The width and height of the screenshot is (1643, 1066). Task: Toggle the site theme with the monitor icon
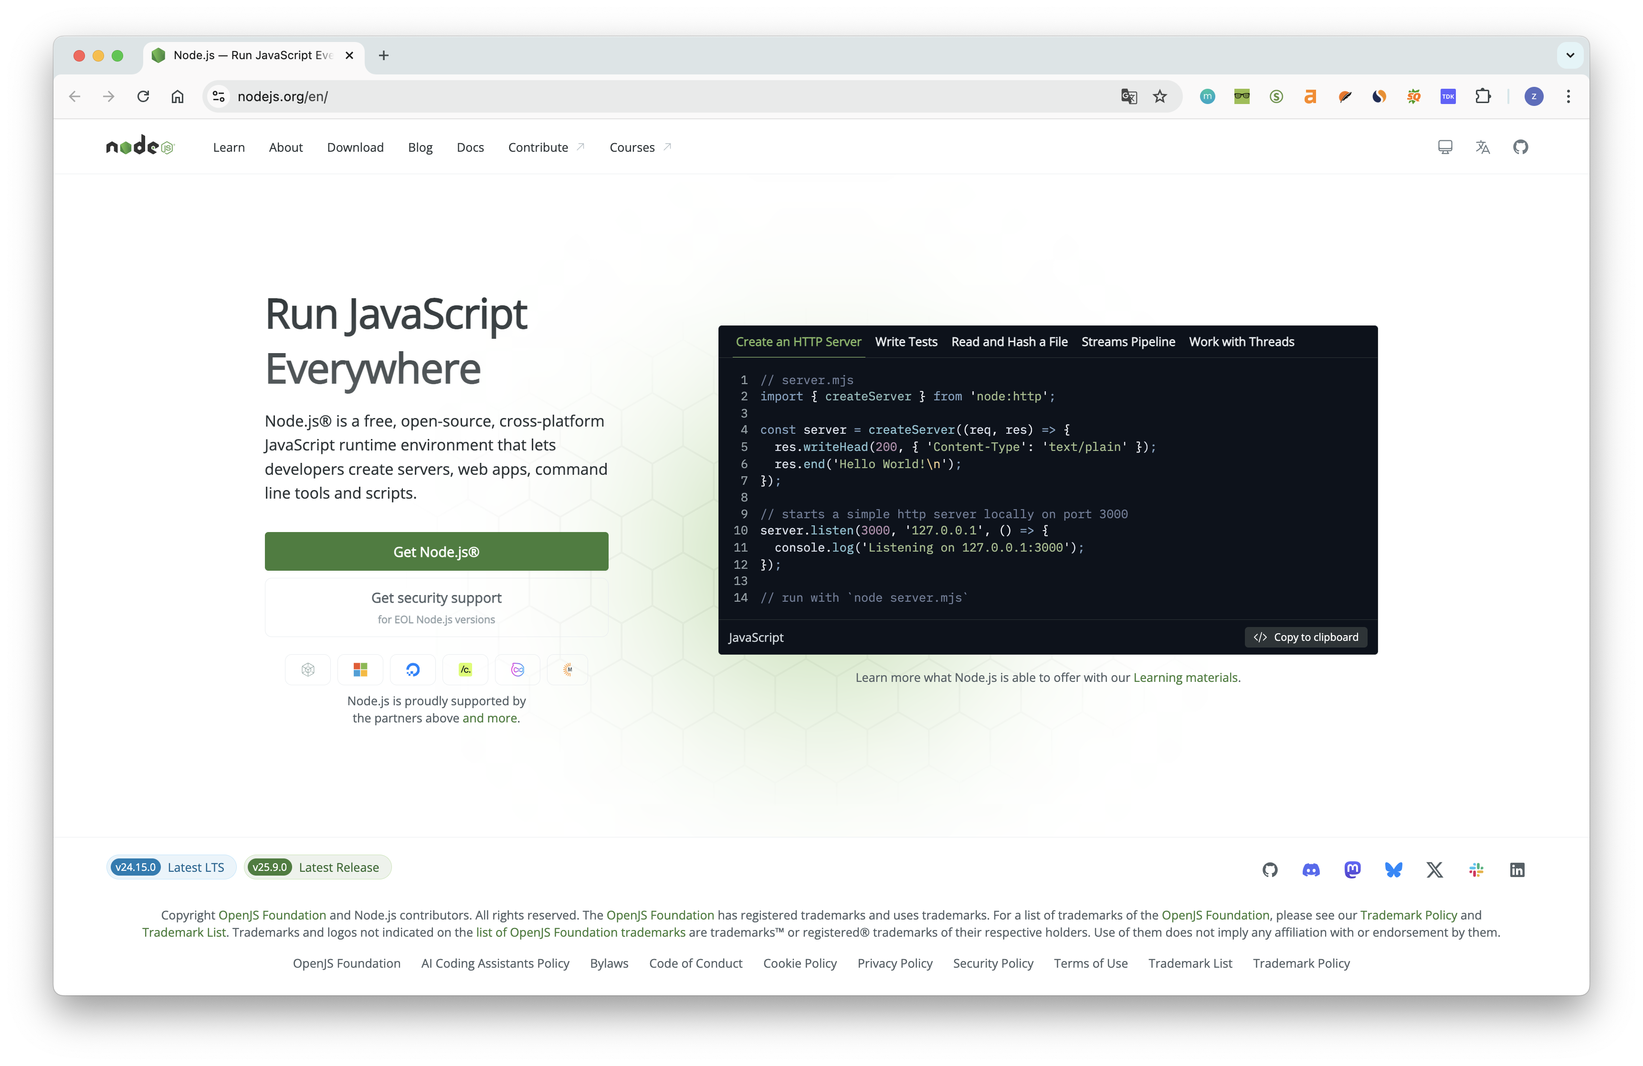[x=1445, y=147]
